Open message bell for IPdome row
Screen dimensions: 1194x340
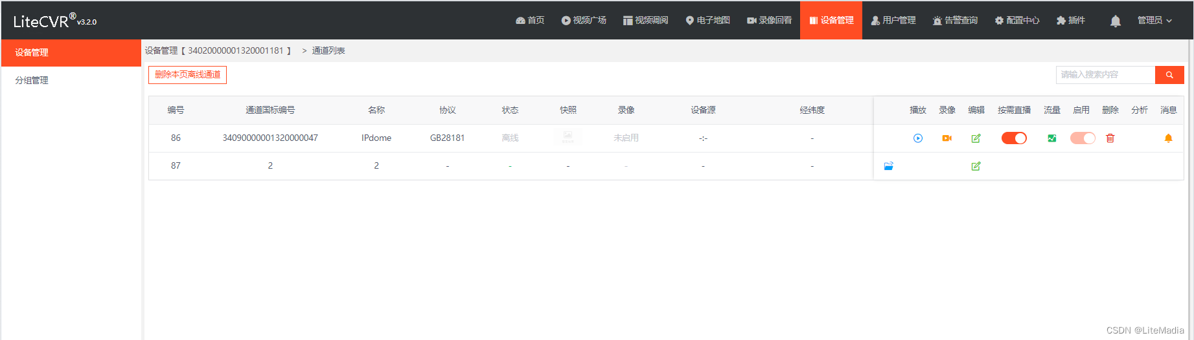(x=1168, y=138)
